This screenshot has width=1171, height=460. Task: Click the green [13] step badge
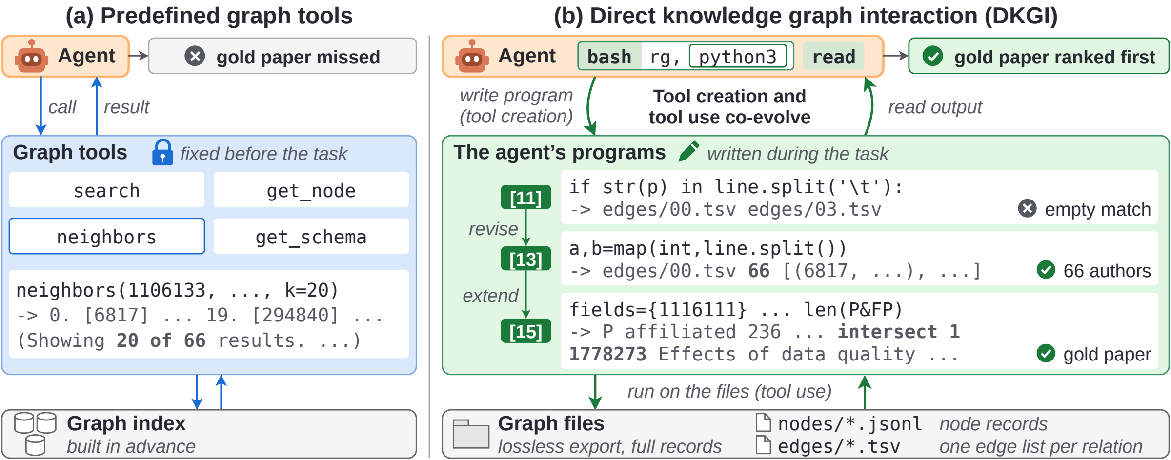tap(526, 259)
